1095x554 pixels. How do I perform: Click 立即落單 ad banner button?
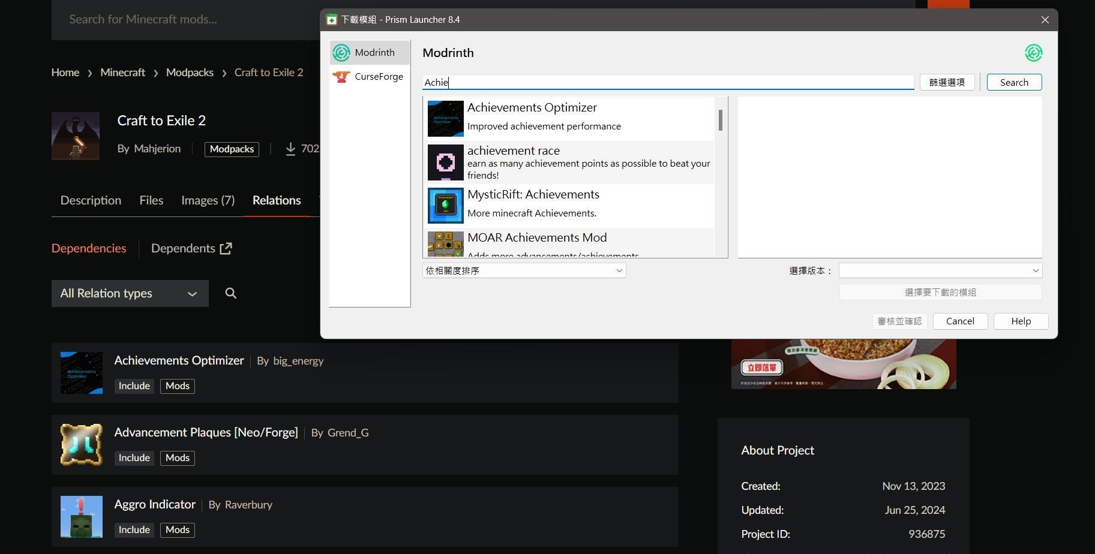pyautogui.click(x=761, y=367)
